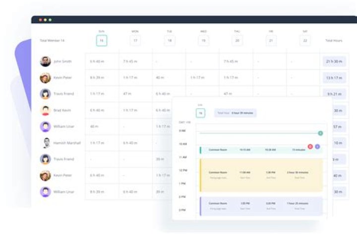This screenshot has width=357, height=234.
Task: Click the Hamish Marshall name
Action: 67,143
